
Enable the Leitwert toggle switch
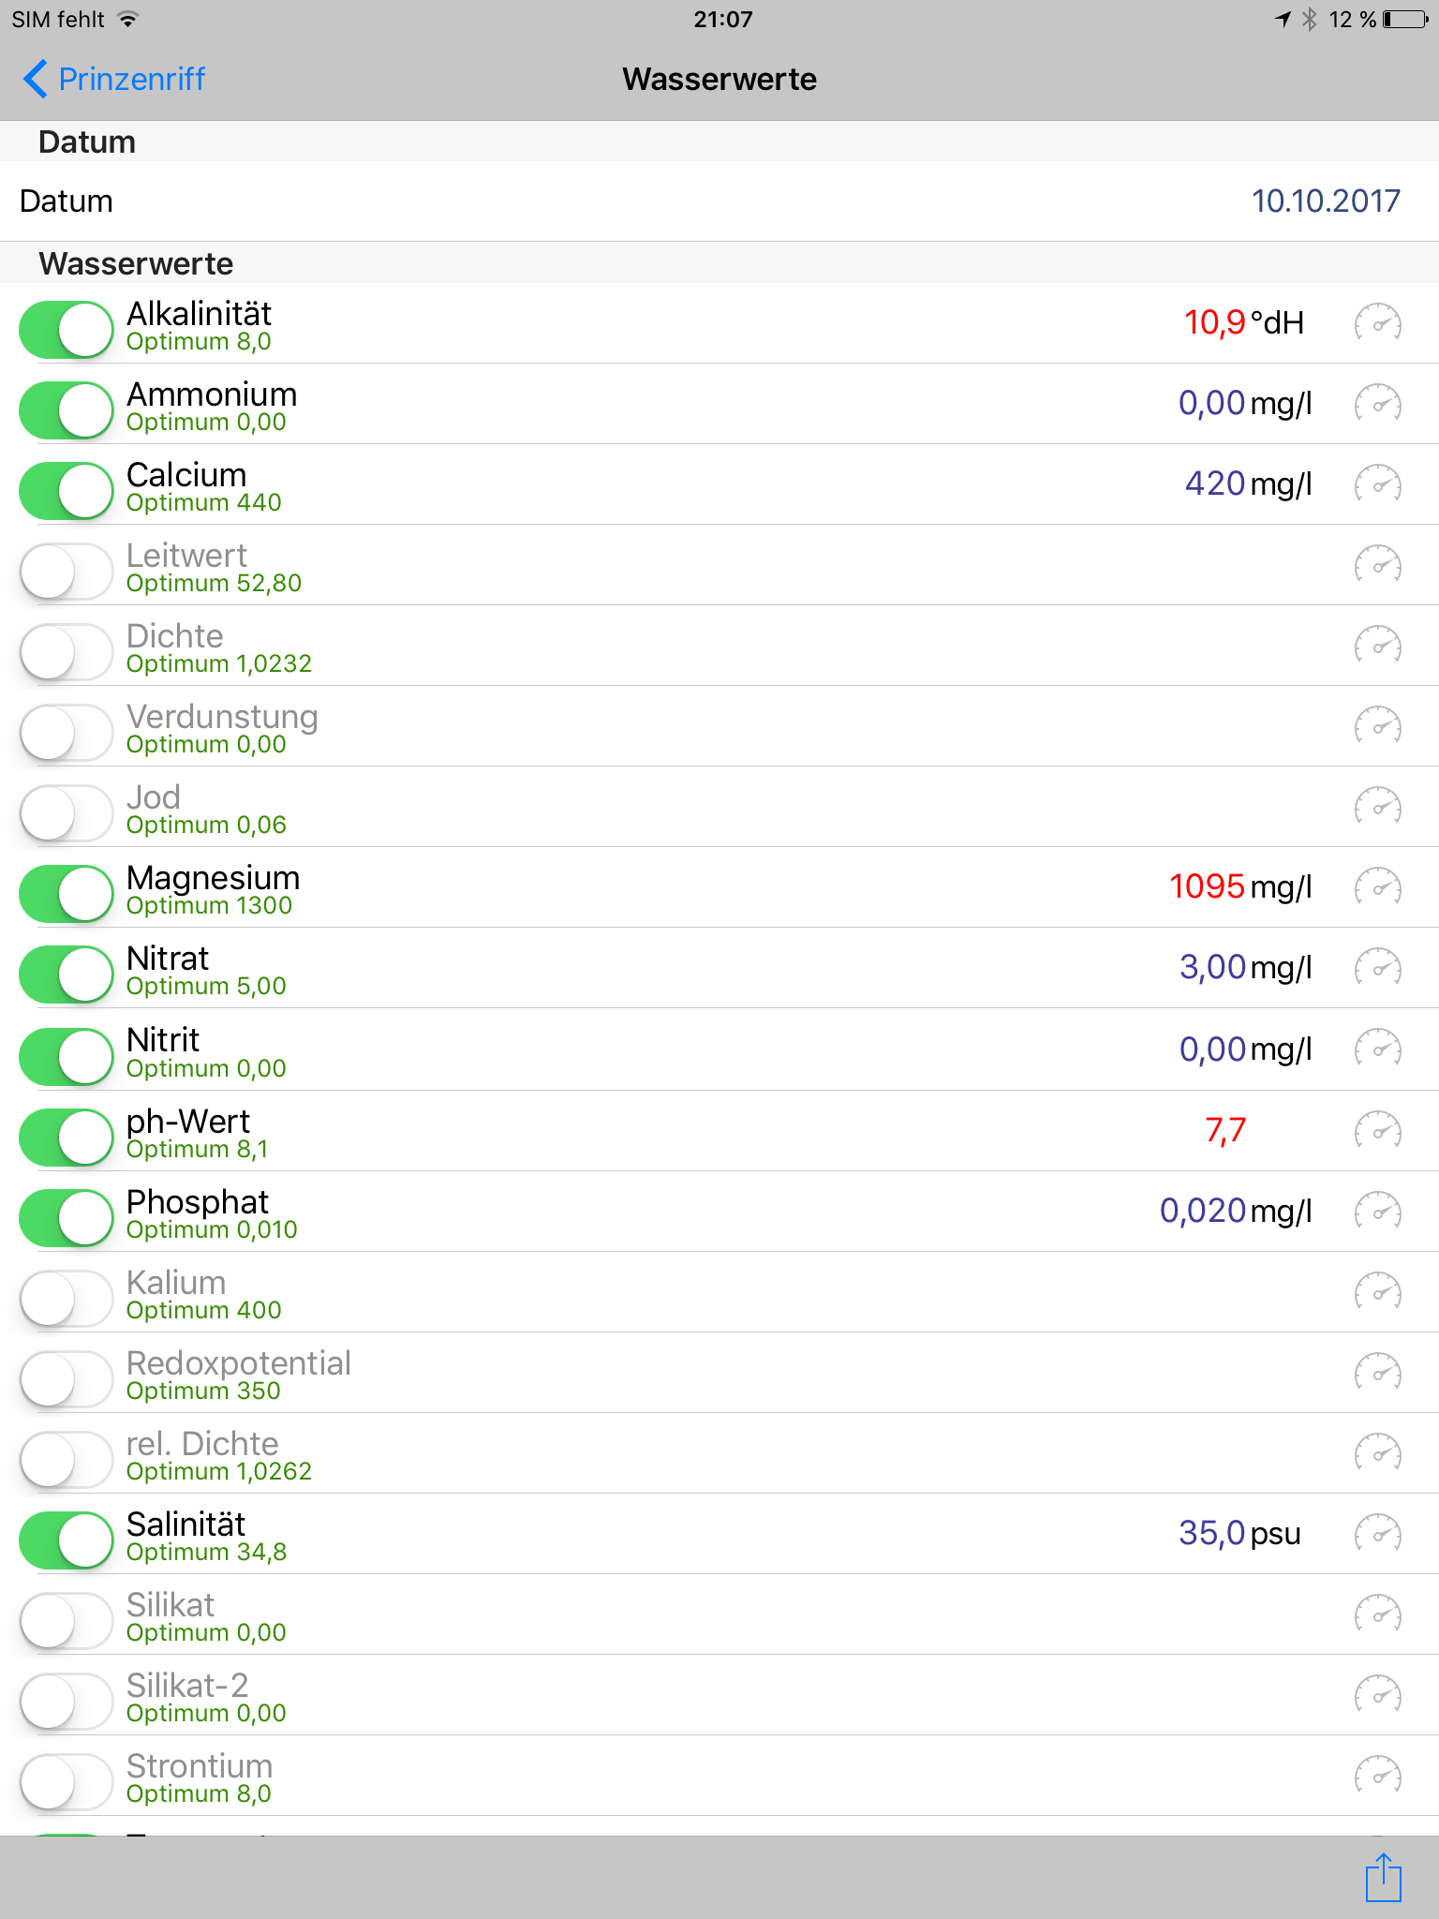click(67, 571)
